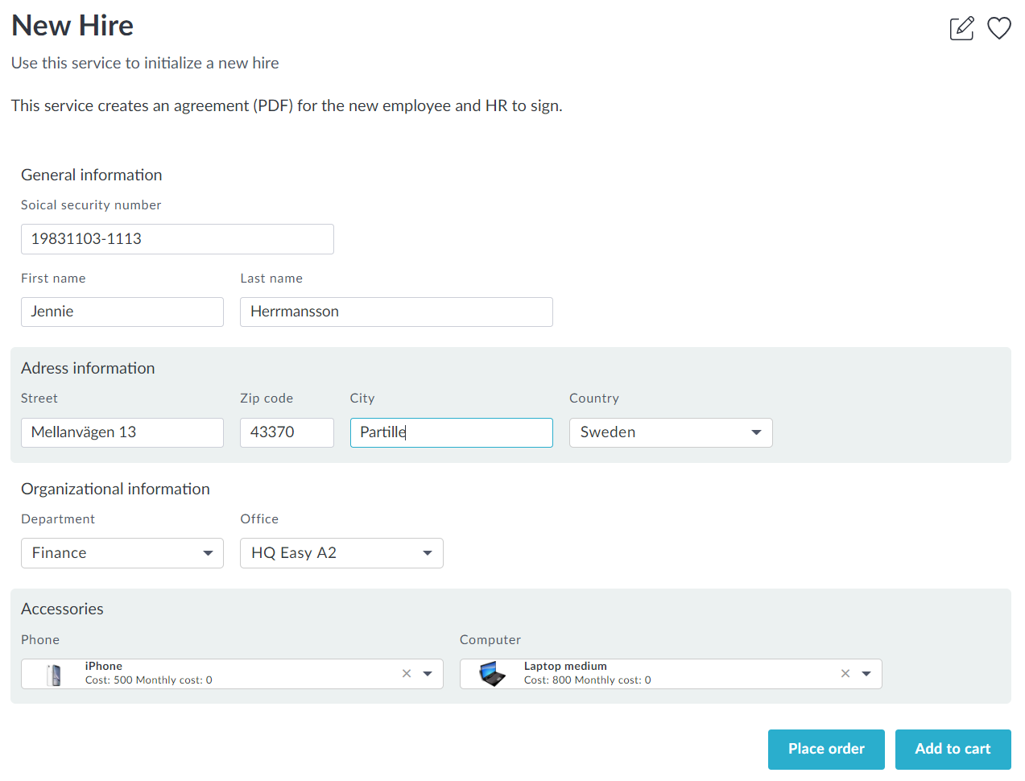Open the Country dropdown showing Sweden
The height and width of the screenshot is (781, 1025).
pyautogui.click(x=670, y=432)
